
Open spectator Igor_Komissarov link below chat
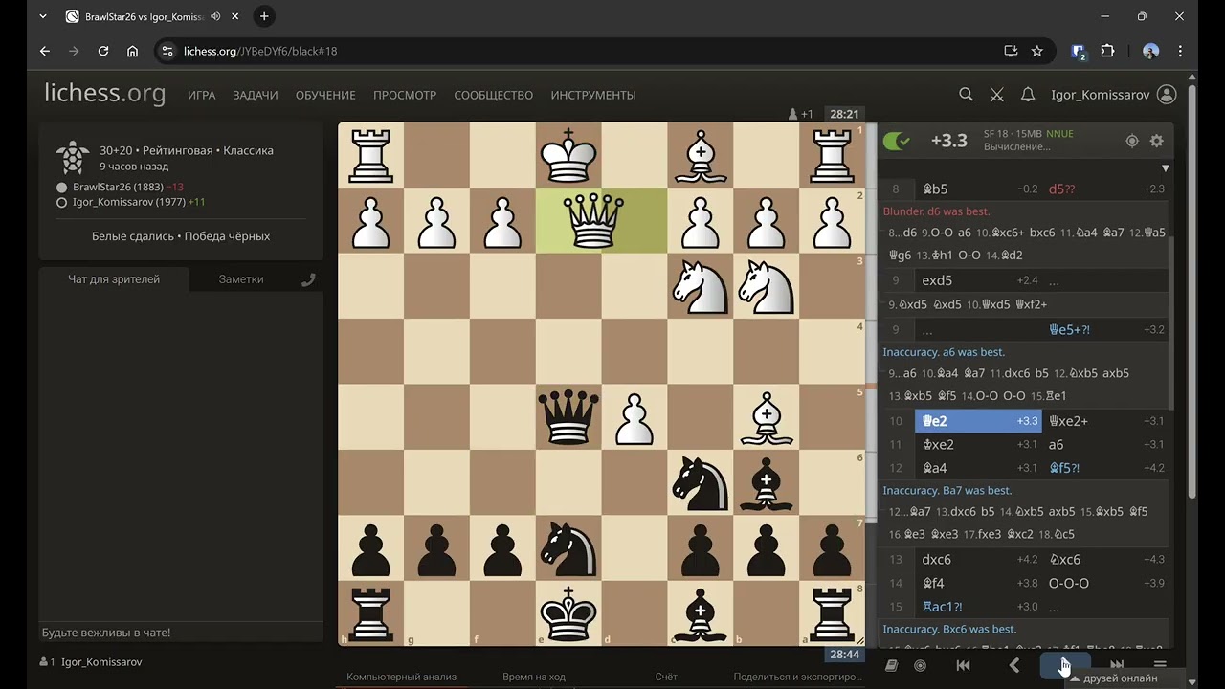[x=102, y=661]
